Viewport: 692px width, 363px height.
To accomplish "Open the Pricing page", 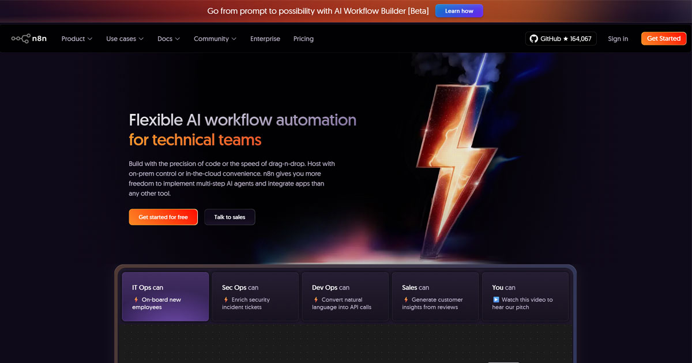I will click(303, 39).
